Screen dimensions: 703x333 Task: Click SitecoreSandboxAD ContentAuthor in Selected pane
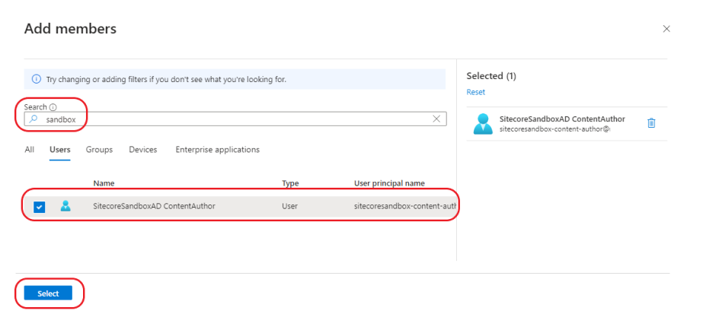tap(562, 119)
